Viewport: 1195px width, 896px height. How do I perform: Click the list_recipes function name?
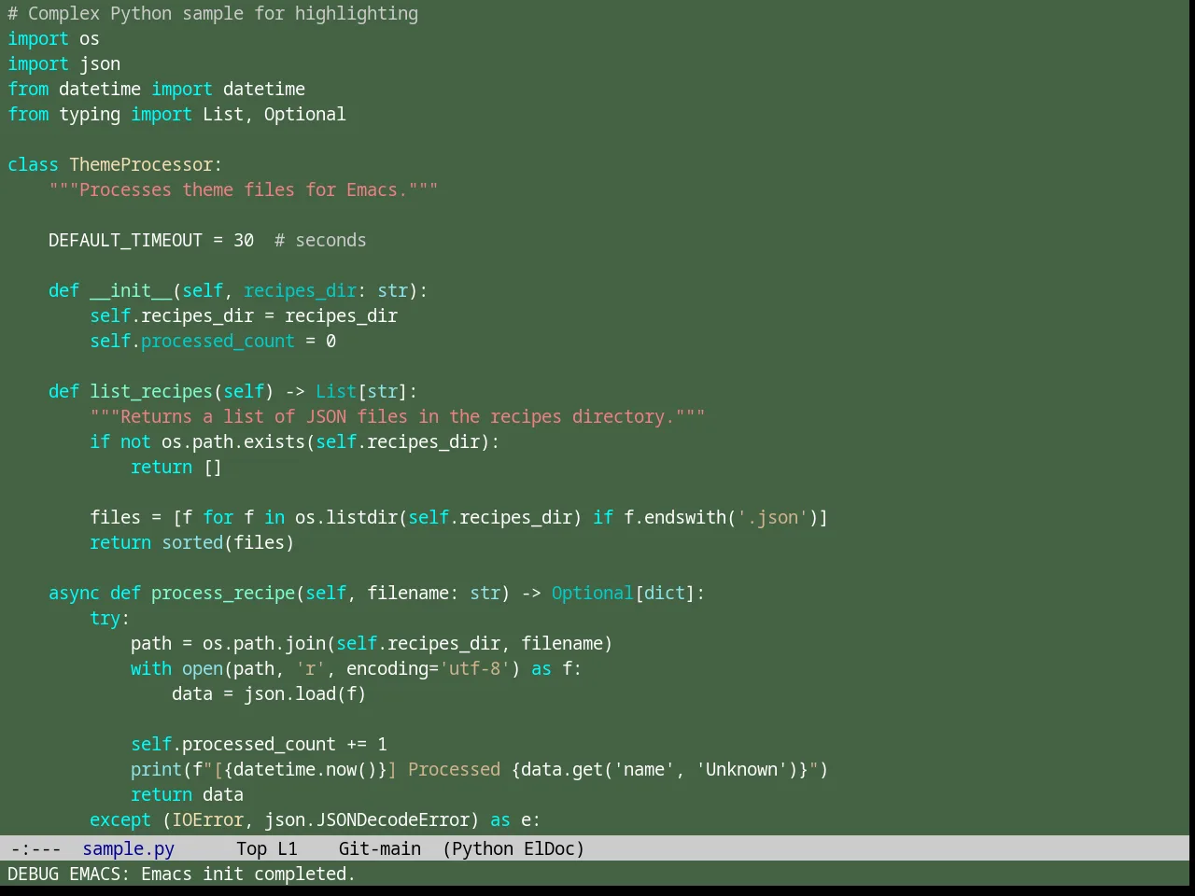point(151,391)
